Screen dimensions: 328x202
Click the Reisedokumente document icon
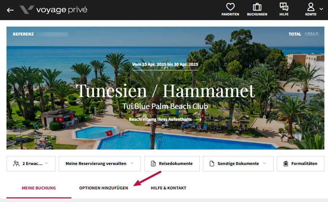153,164
